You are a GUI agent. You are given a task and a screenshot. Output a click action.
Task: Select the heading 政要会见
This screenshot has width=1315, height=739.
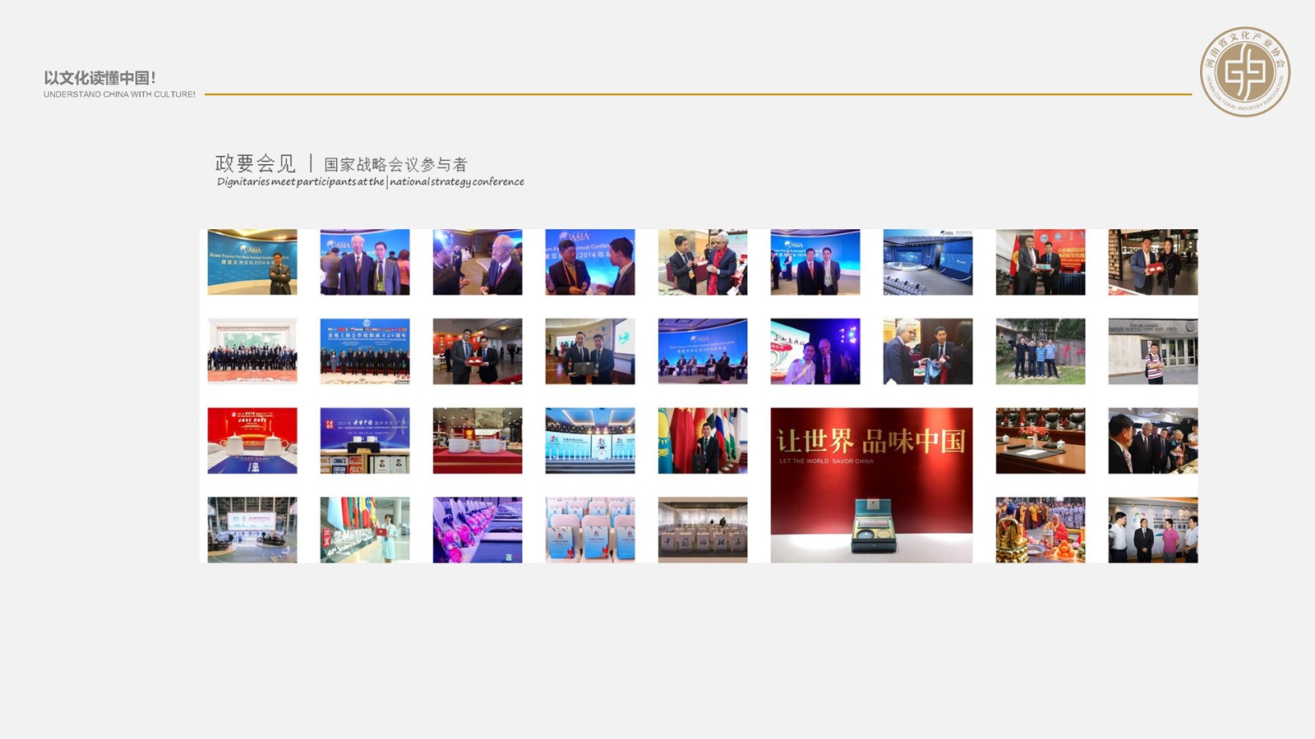tap(255, 163)
